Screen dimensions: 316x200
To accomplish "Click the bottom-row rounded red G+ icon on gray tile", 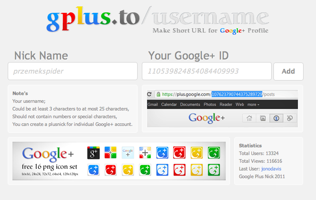I will pos(110,170).
